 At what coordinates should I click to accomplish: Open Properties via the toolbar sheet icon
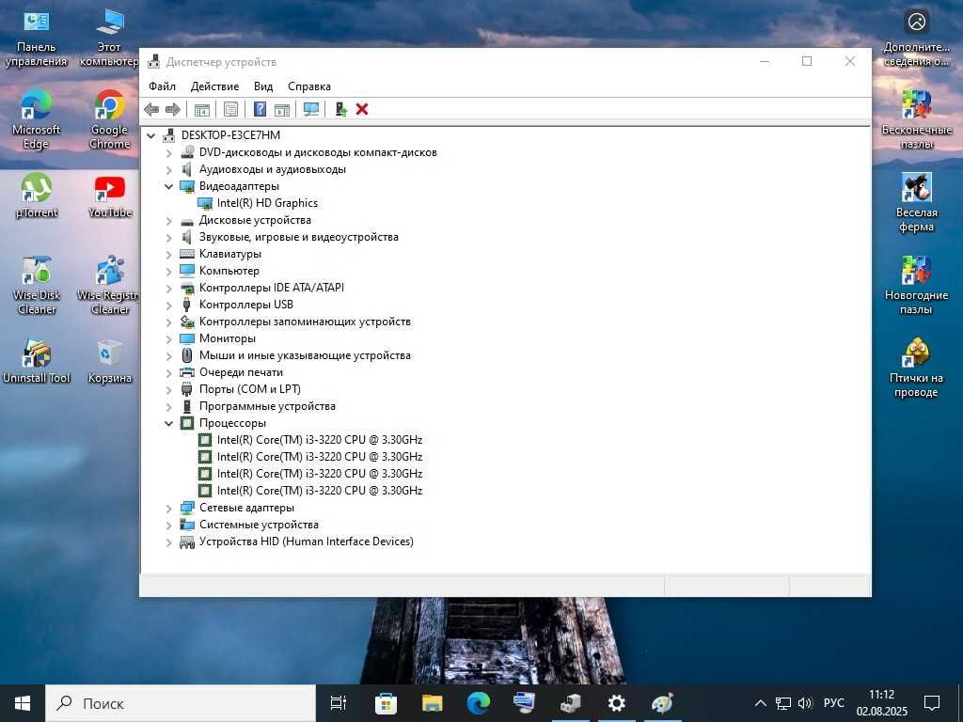click(230, 110)
